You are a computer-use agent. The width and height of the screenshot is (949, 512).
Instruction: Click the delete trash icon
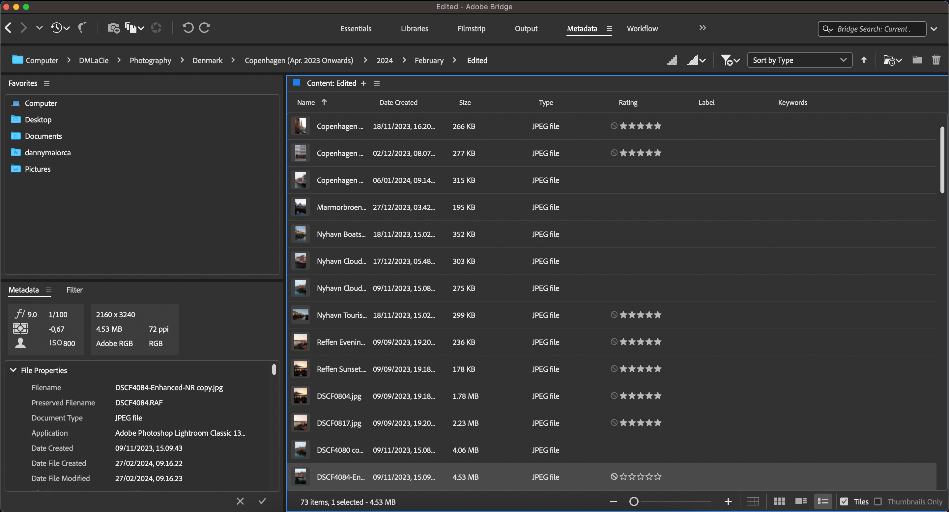(x=936, y=60)
